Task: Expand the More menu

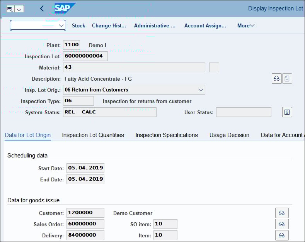Action: (245, 25)
